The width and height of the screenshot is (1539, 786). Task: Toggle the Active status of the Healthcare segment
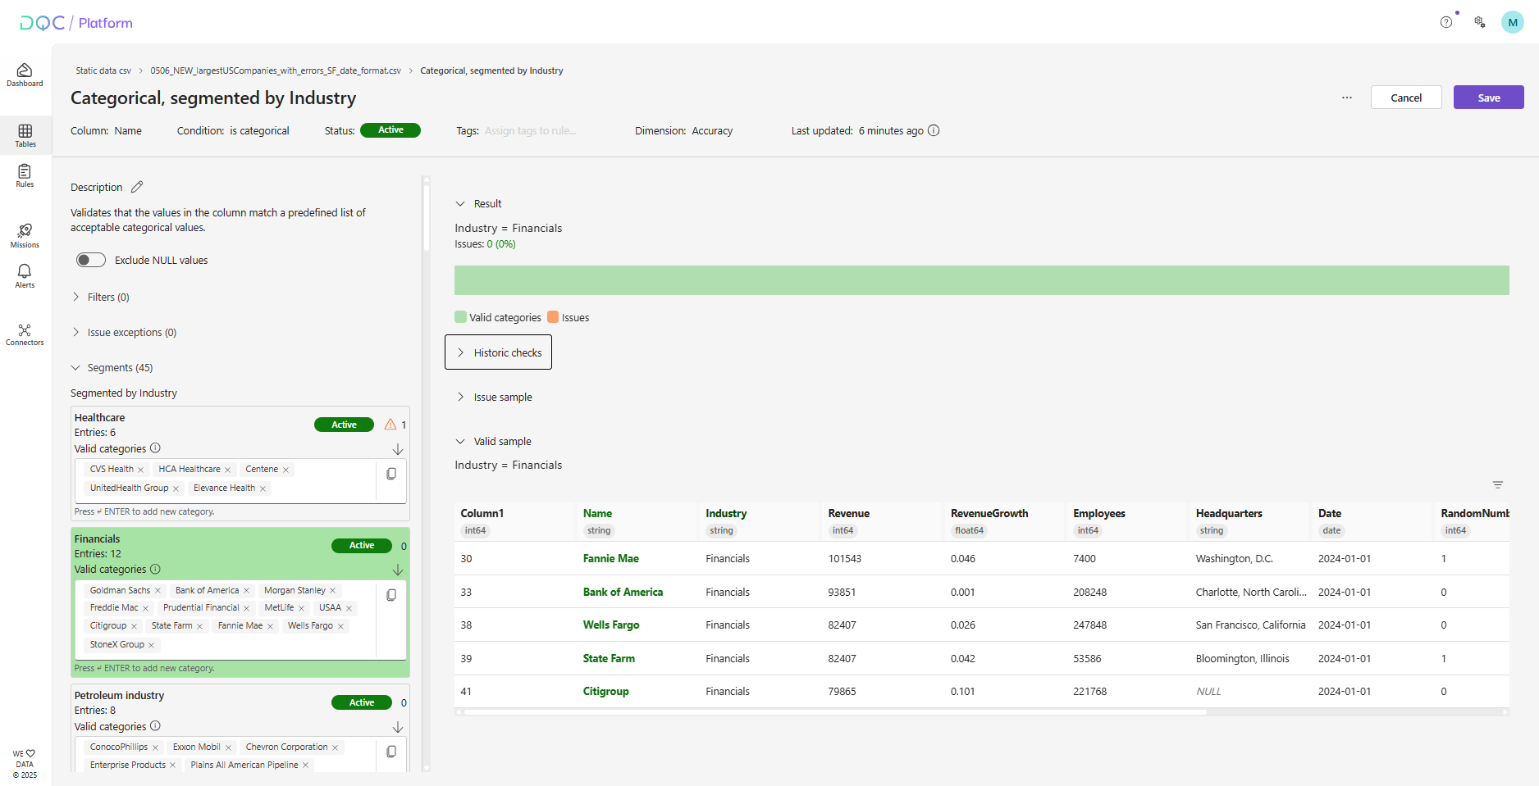tap(344, 425)
